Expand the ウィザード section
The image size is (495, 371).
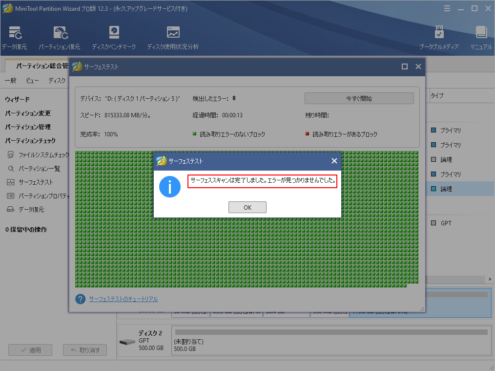[x=18, y=99]
